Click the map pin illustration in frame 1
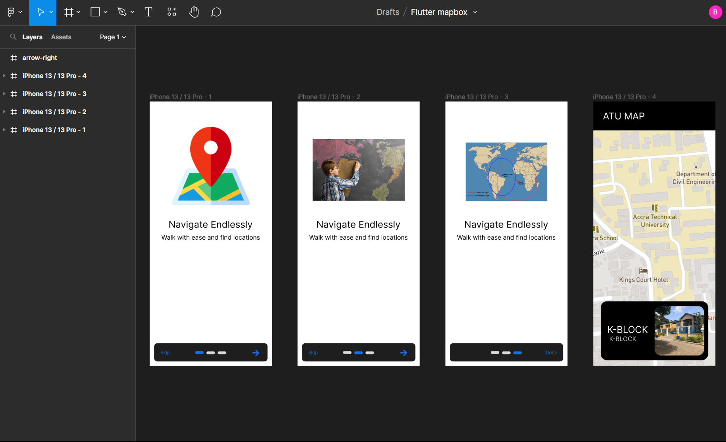Screen dimensions: 726x442 click(x=211, y=166)
